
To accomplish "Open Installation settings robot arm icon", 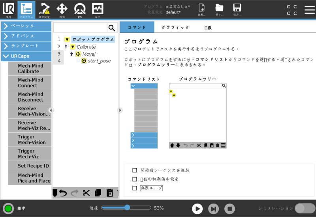I will click(x=44, y=9).
